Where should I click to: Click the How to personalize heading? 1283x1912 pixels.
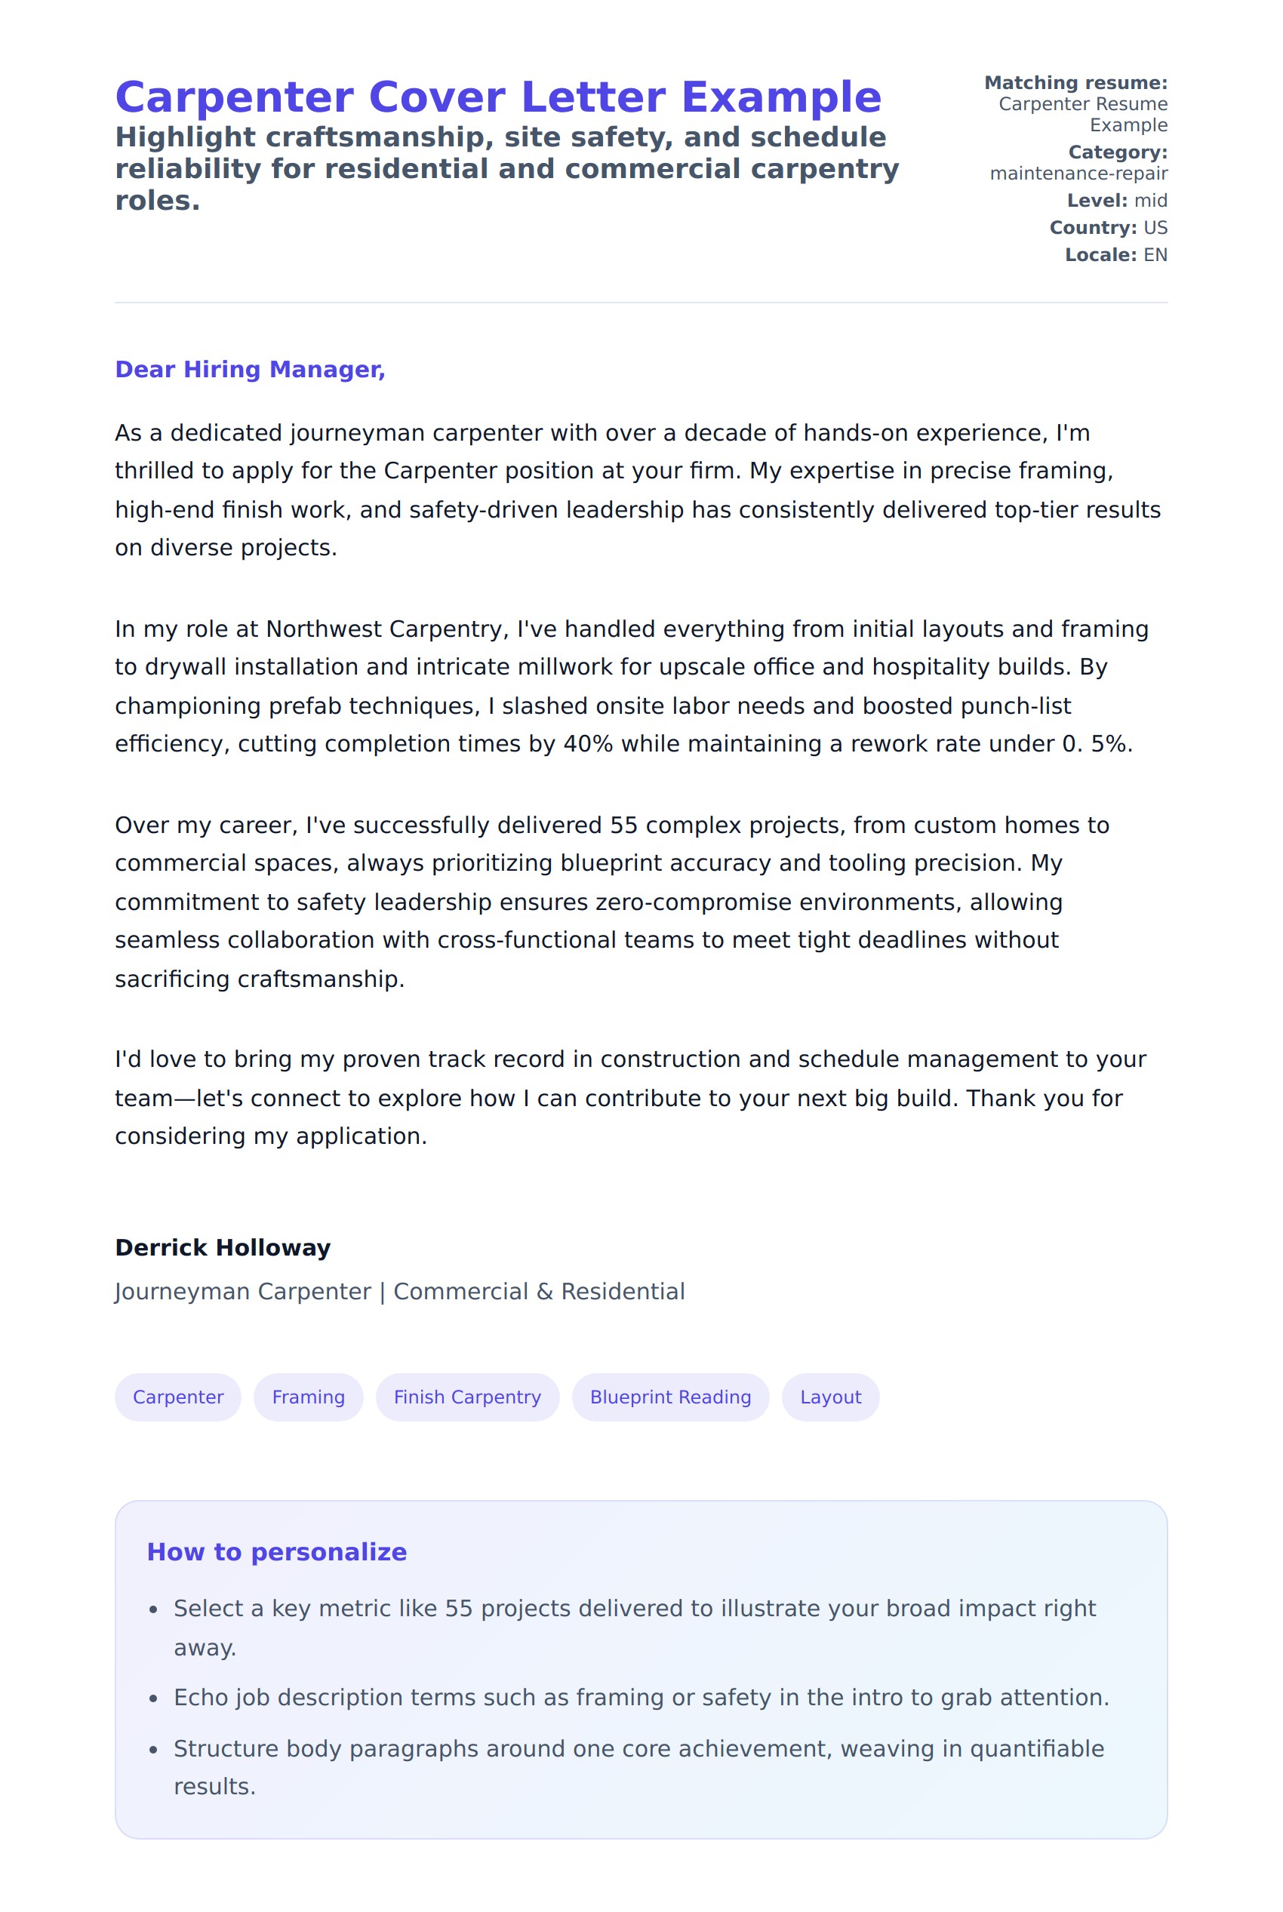point(276,1552)
